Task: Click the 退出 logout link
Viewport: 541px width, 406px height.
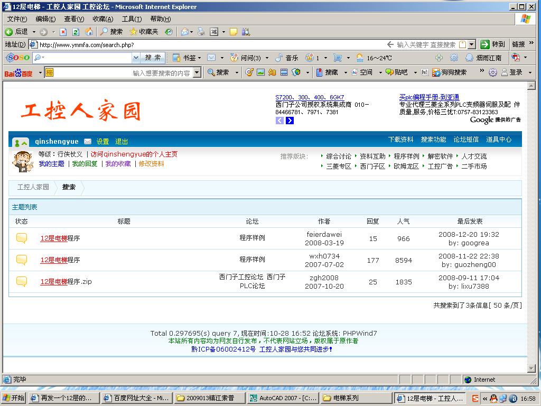Action: click(122, 141)
